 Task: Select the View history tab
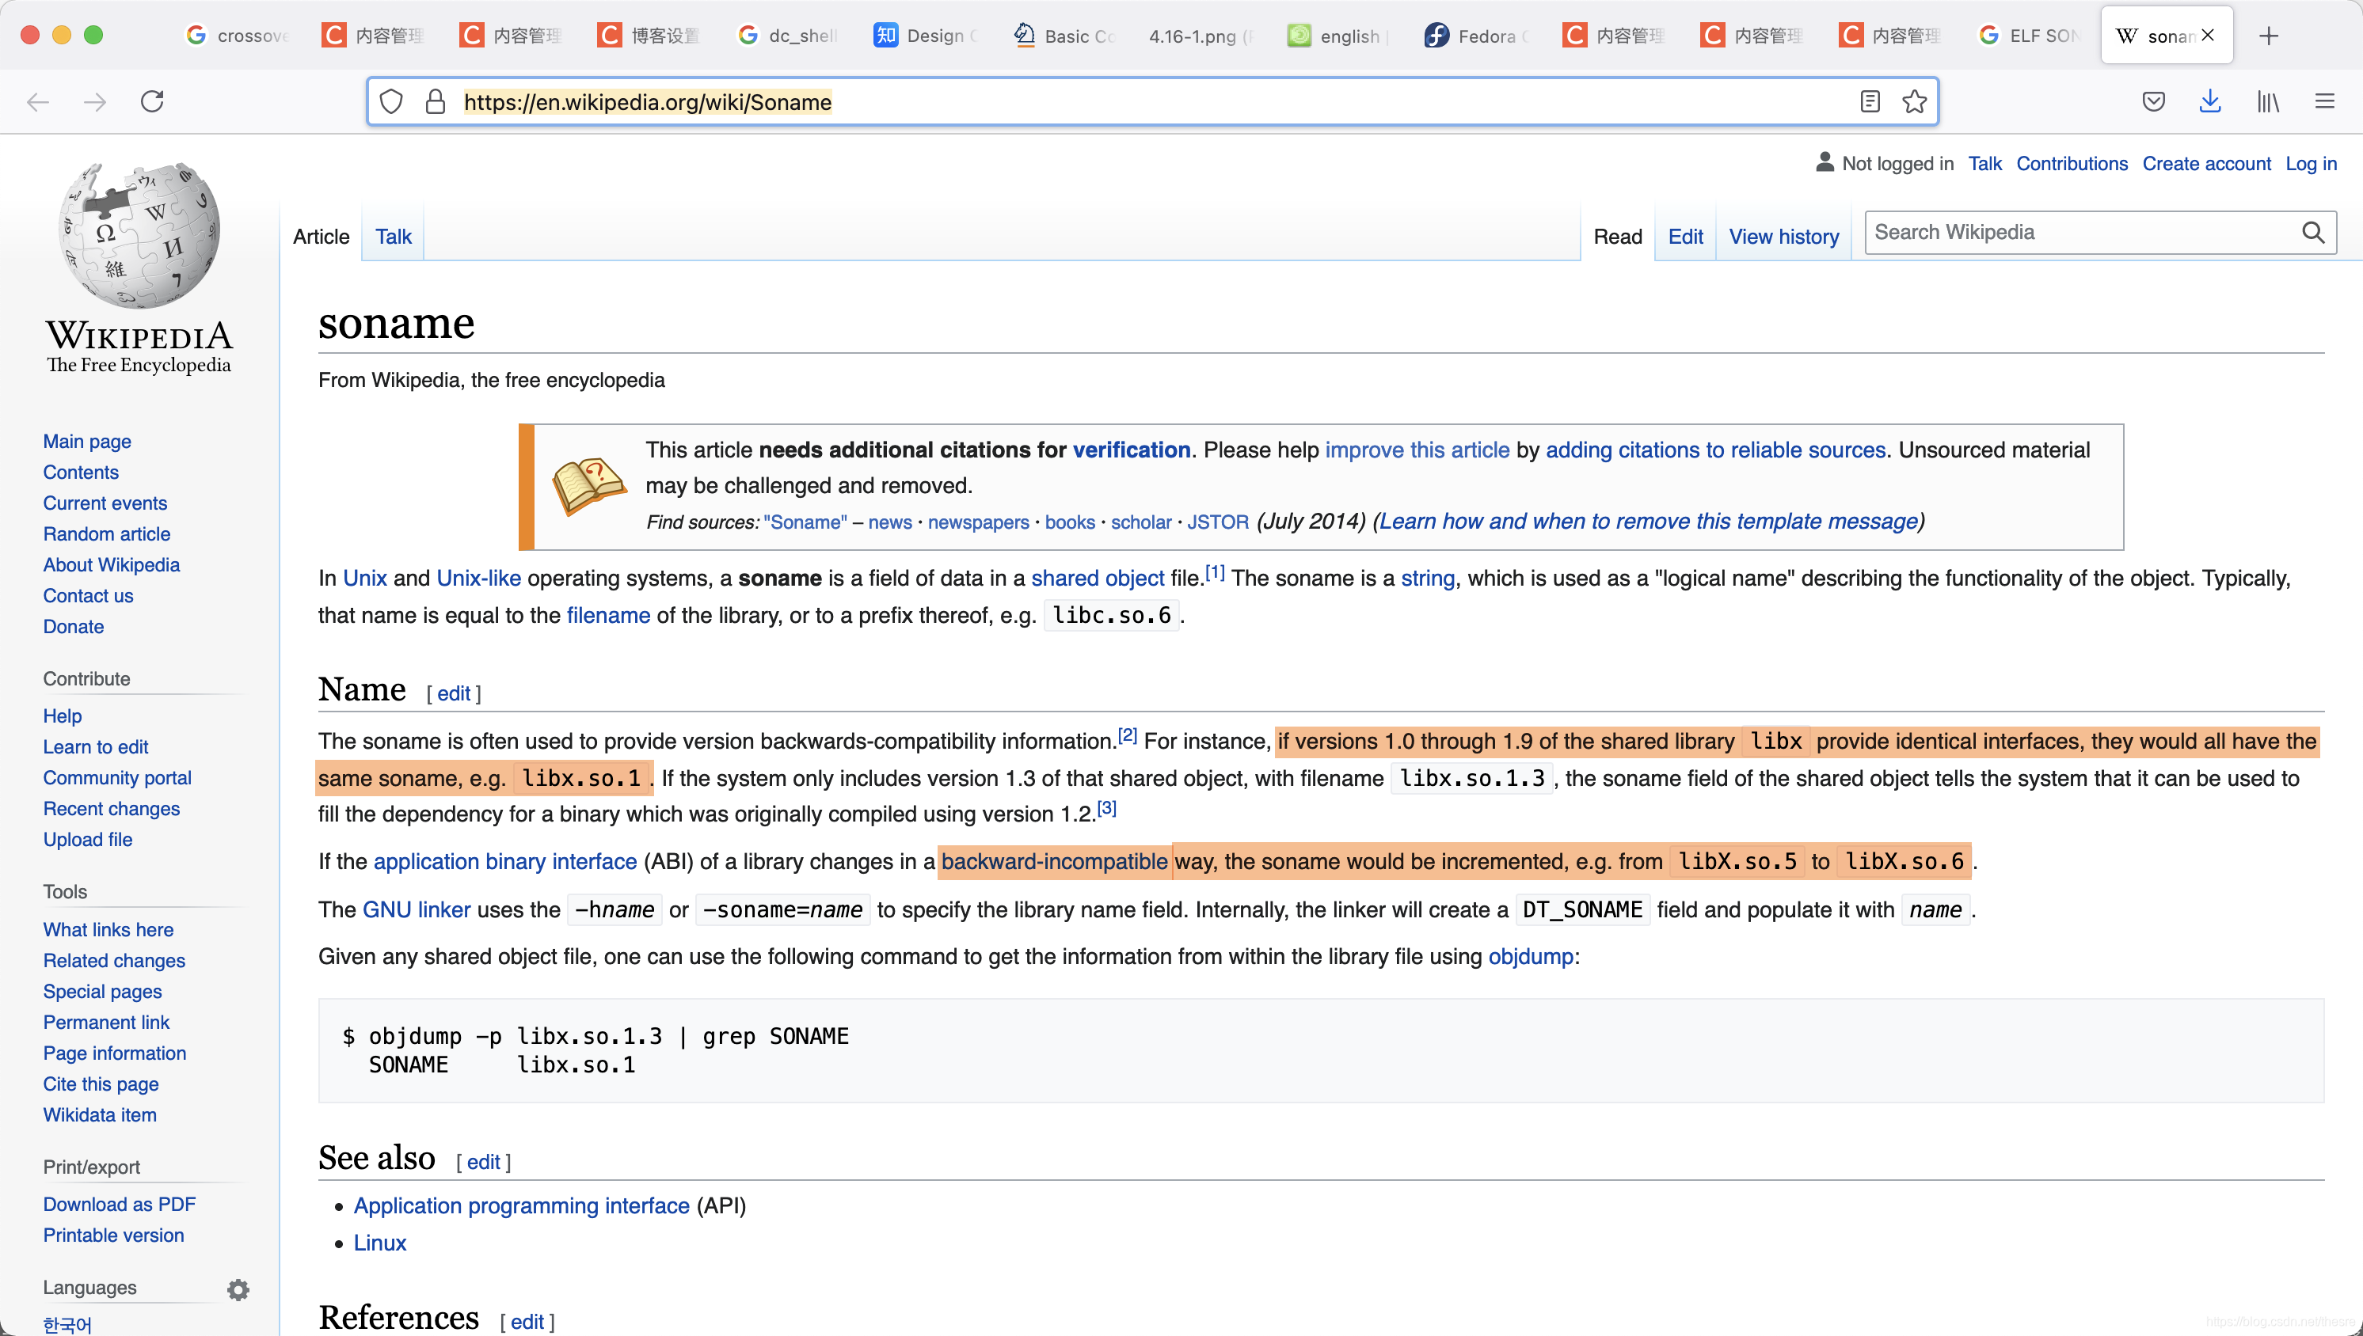pos(1783,237)
